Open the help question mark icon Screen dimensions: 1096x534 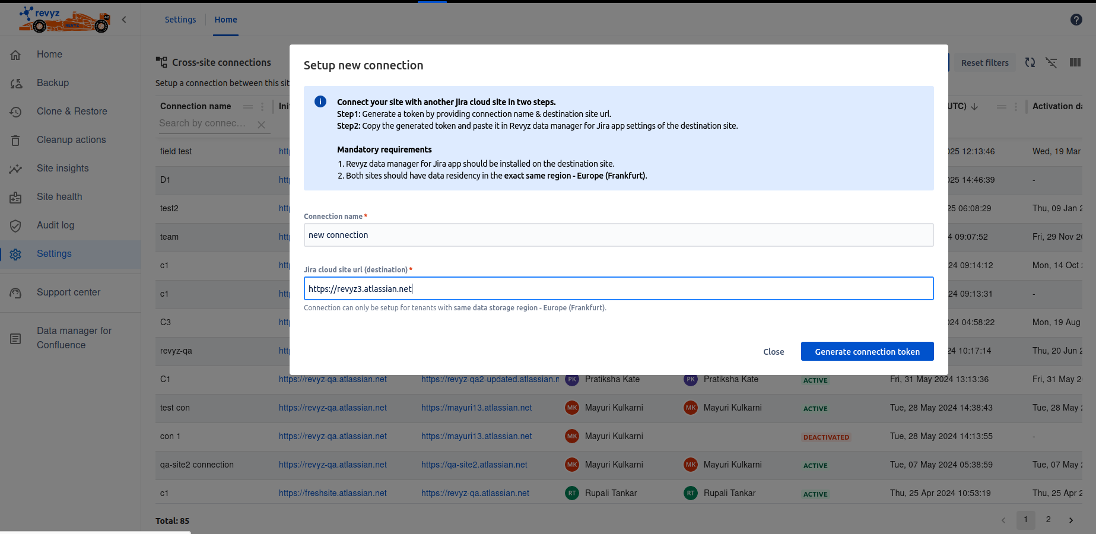tap(1076, 19)
